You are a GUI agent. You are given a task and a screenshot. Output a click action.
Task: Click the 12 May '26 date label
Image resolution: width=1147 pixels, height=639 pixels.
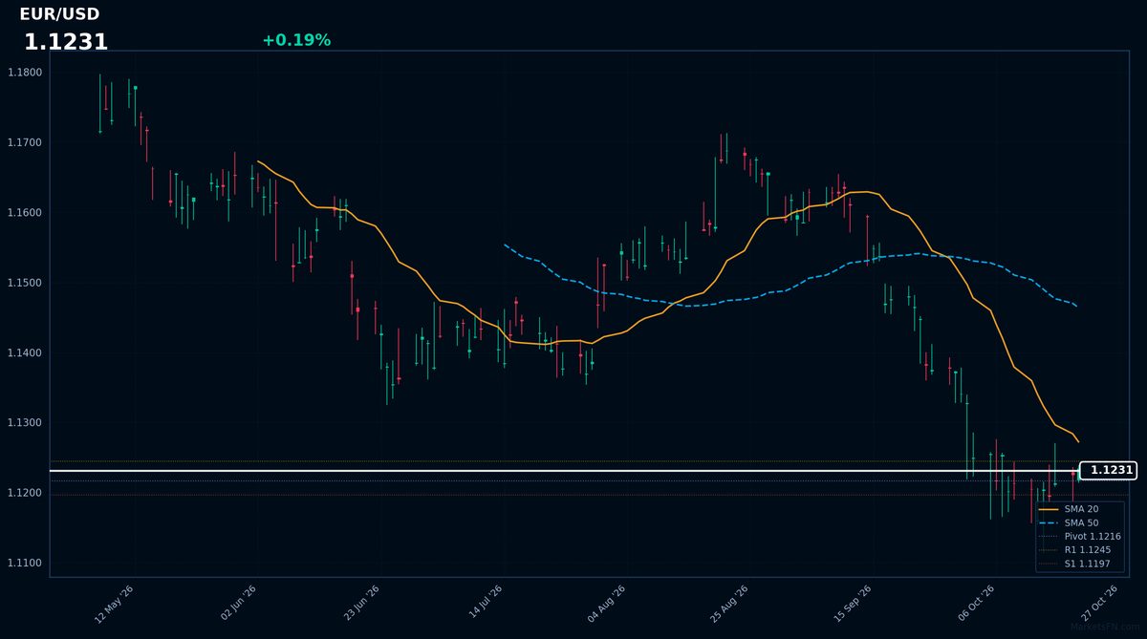click(114, 604)
